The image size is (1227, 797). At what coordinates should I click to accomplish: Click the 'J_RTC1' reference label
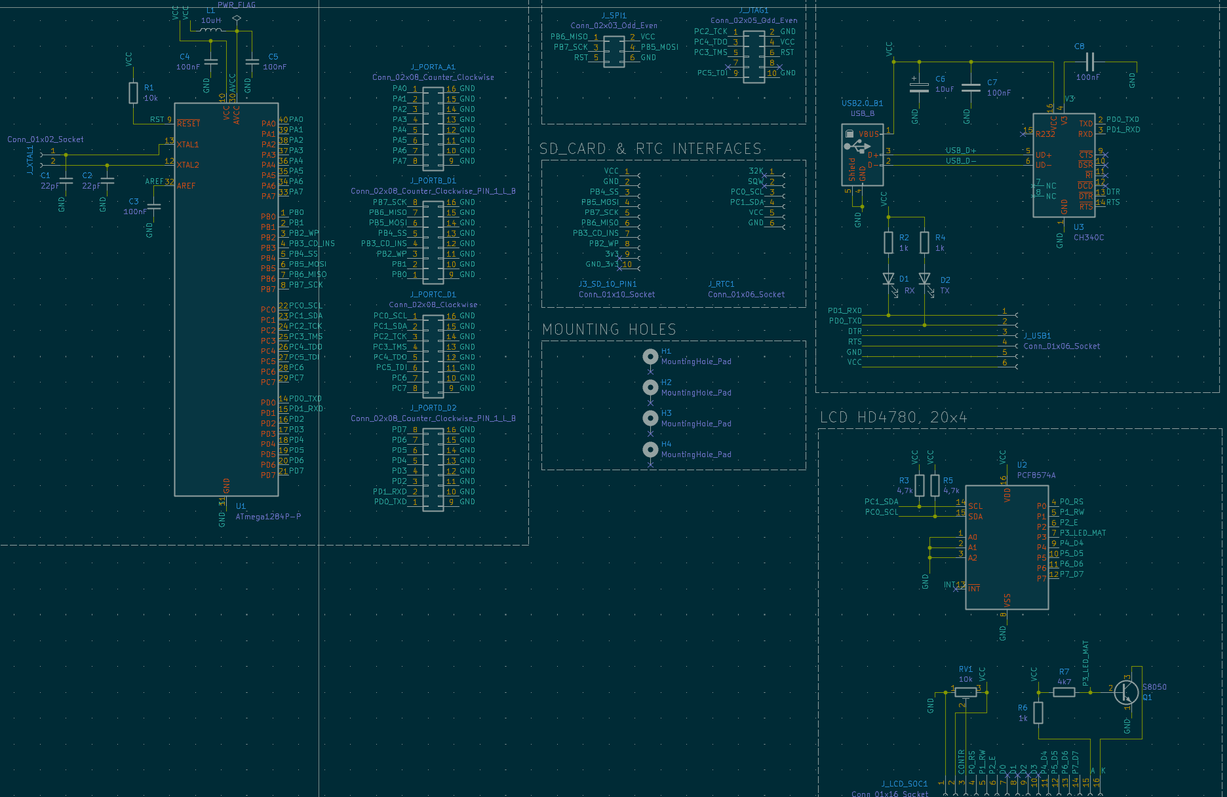pyautogui.click(x=721, y=284)
